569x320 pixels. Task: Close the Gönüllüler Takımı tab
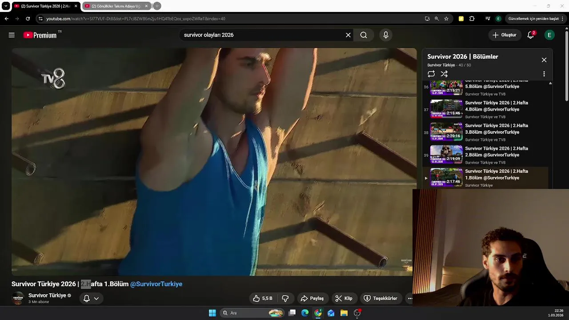coord(146,6)
